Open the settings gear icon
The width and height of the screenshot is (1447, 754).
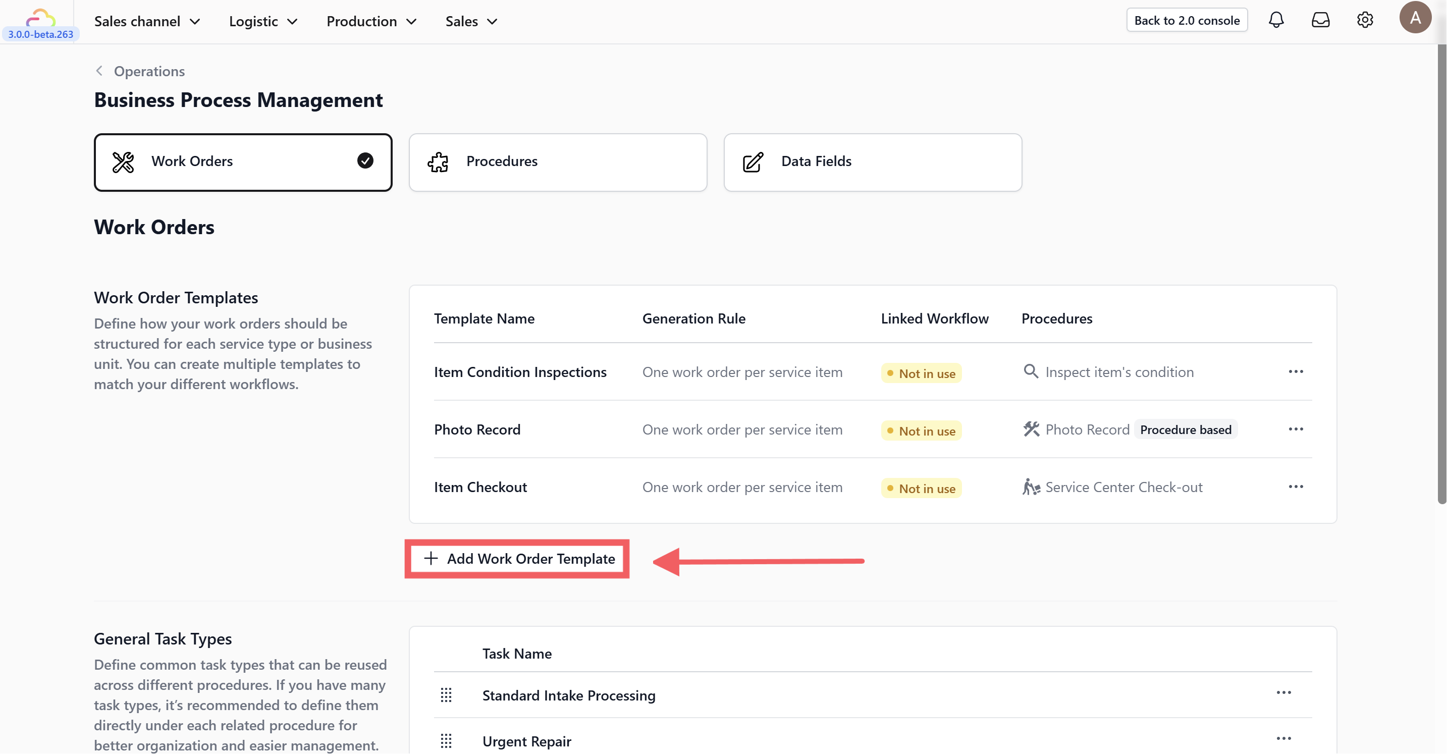[x=1365, y=20]
